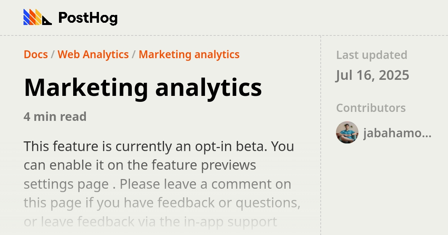This screenshot has width=448, height=235.
Task: Select Marketing analytics in the breadcrumb trail
Action: click(189, 54)
